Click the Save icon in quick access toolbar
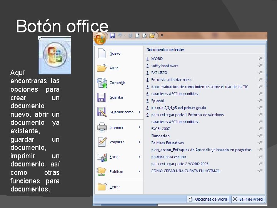 (112, 36)
